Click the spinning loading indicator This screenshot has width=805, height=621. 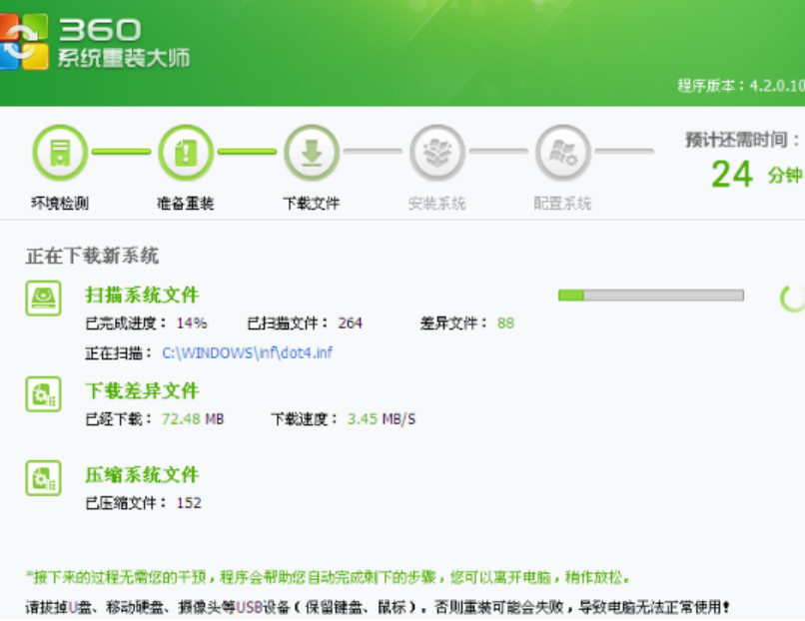click(x=792, y=297)
